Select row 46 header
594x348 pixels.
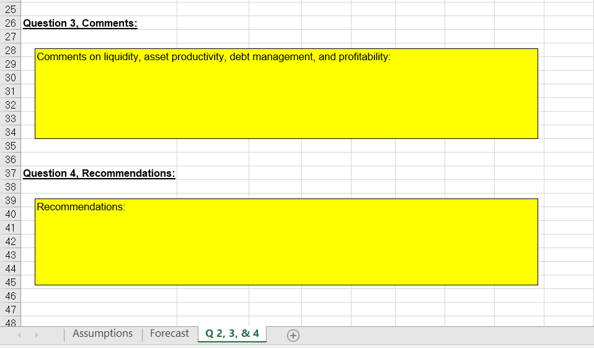pos(10,296)
